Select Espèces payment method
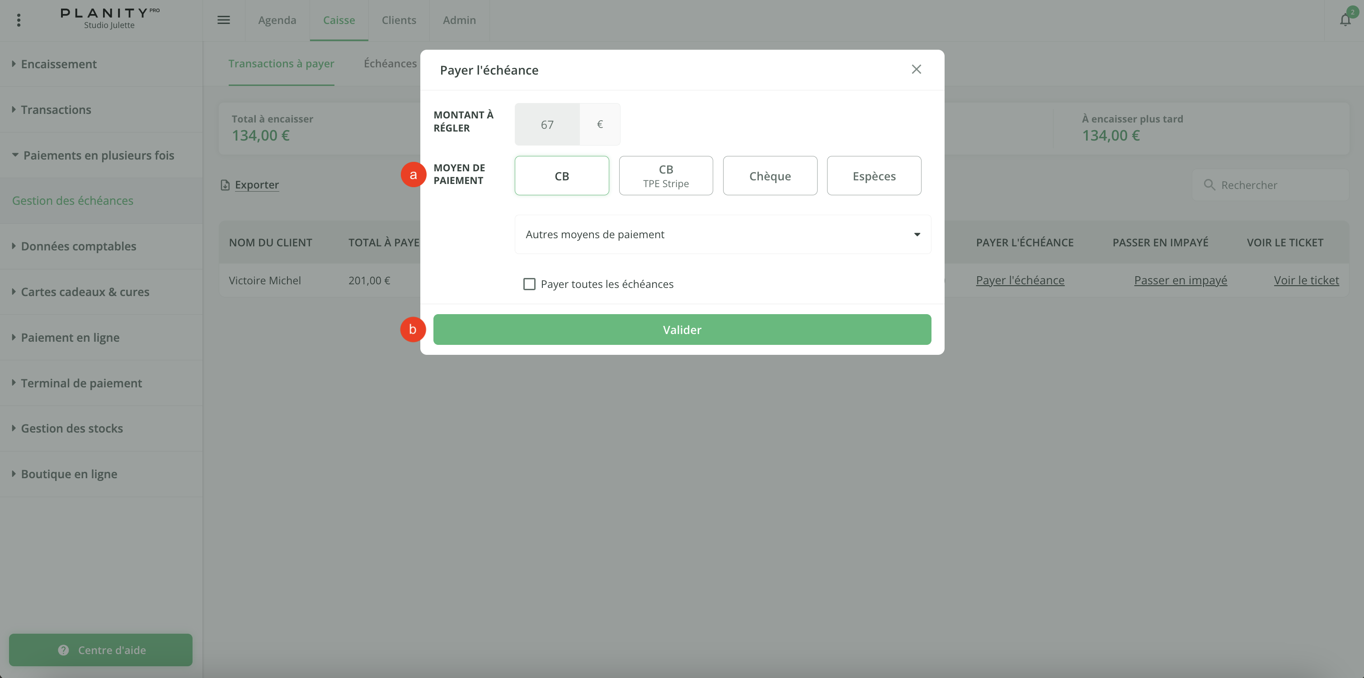This screenshot has width=1364, height=678. pos(874,176)
